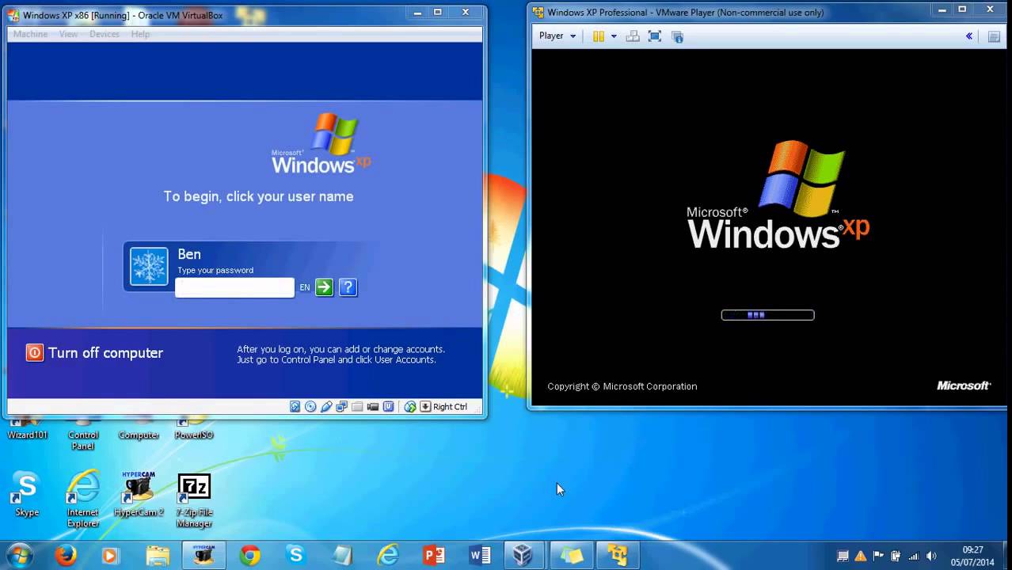Click the Turn off computer button

tap(94, 353)
